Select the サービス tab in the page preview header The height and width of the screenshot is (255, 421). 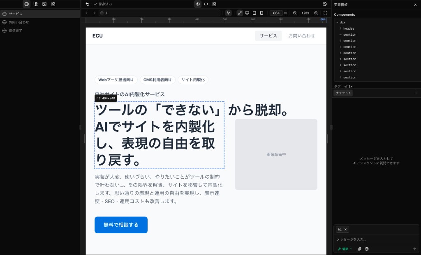click(x=268, y=36)
